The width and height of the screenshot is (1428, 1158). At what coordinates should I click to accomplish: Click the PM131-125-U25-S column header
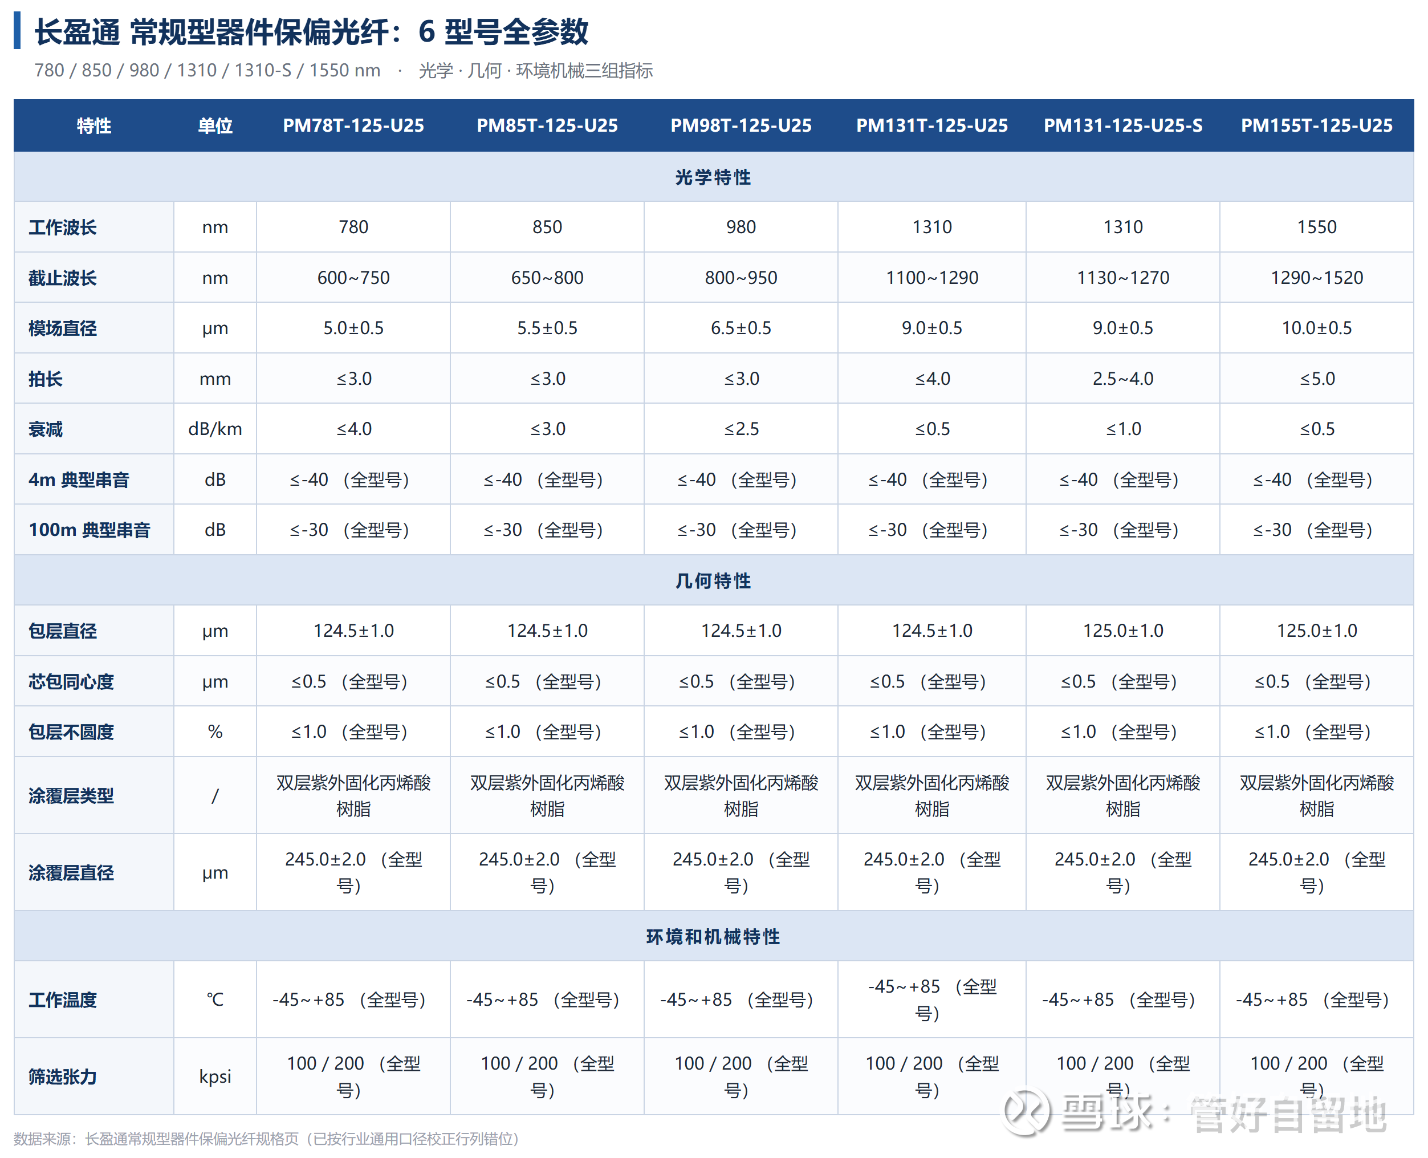click(x=1123, y=125)
